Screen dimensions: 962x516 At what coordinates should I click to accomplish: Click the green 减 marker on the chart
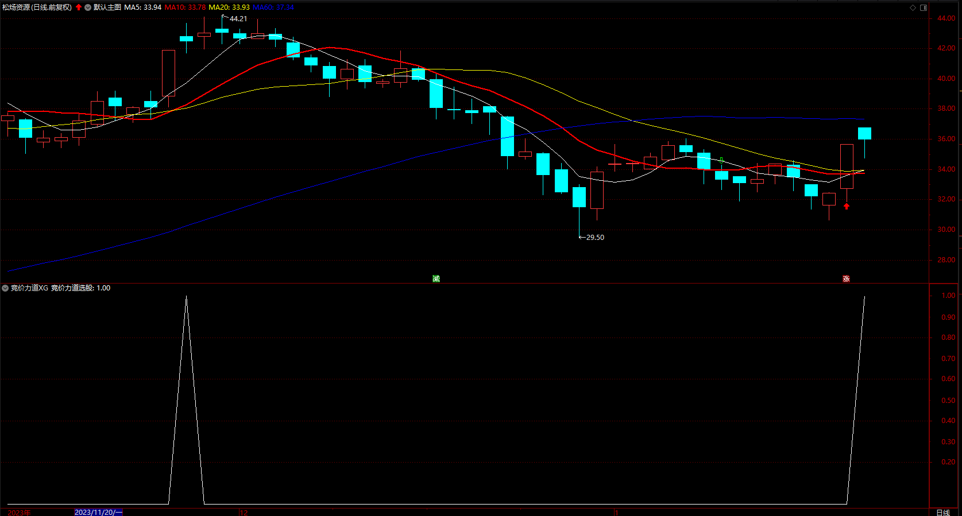(x=436, y=278)
